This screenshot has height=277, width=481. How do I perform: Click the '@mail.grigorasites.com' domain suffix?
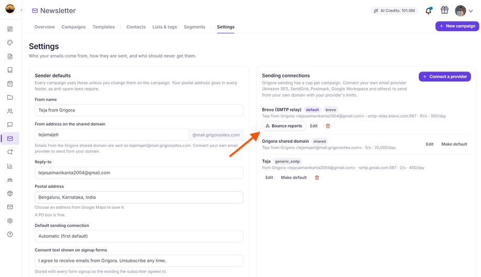[x=216, y=135]
